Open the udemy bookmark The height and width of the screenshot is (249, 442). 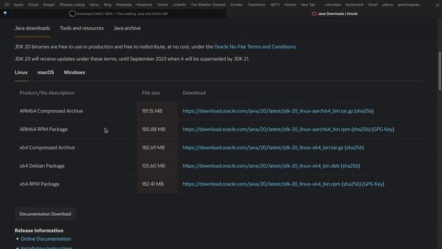click(387, 5)
